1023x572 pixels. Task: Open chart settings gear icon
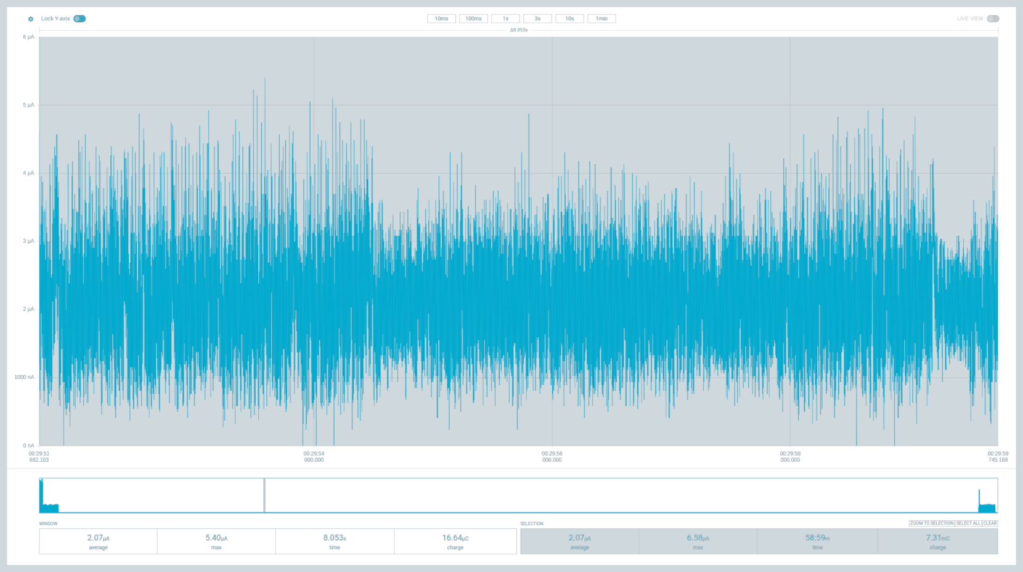(x=31, y=19)
